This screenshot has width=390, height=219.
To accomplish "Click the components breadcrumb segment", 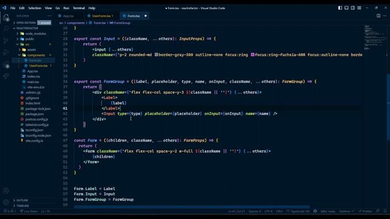I will pyautogui.click(x=76, y=23).
